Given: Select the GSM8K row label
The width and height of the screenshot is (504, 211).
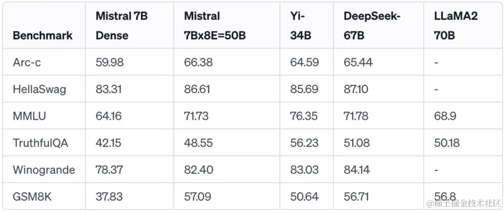Looking at the screenshot, I should 32,197.
